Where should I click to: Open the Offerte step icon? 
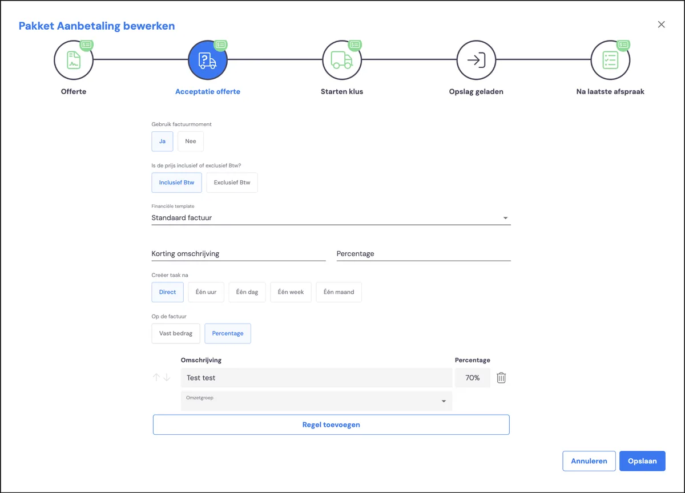tap(74, 60)
